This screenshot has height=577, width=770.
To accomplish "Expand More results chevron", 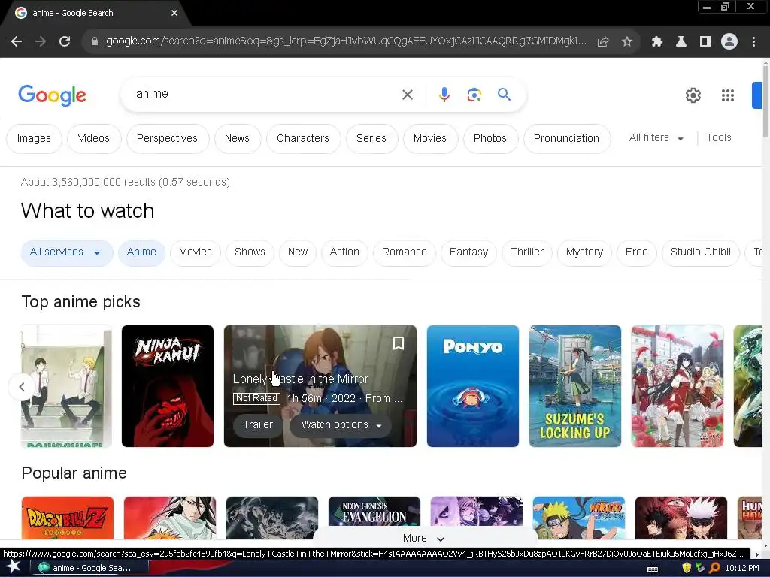I will pos(424,538).
